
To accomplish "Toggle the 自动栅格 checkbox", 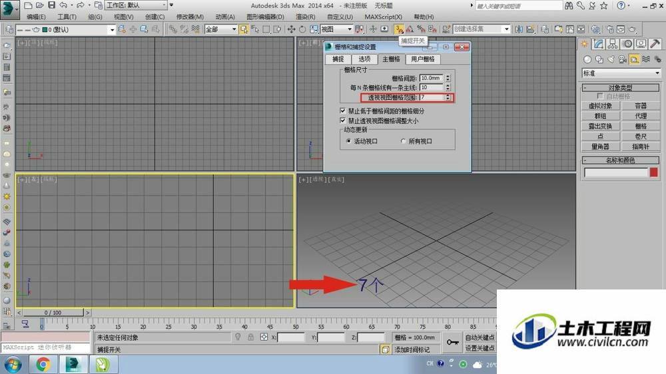I will [600, 96].
